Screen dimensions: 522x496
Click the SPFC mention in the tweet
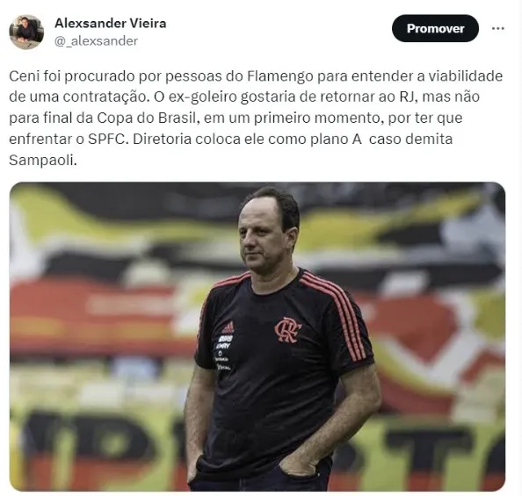(108, 139)
